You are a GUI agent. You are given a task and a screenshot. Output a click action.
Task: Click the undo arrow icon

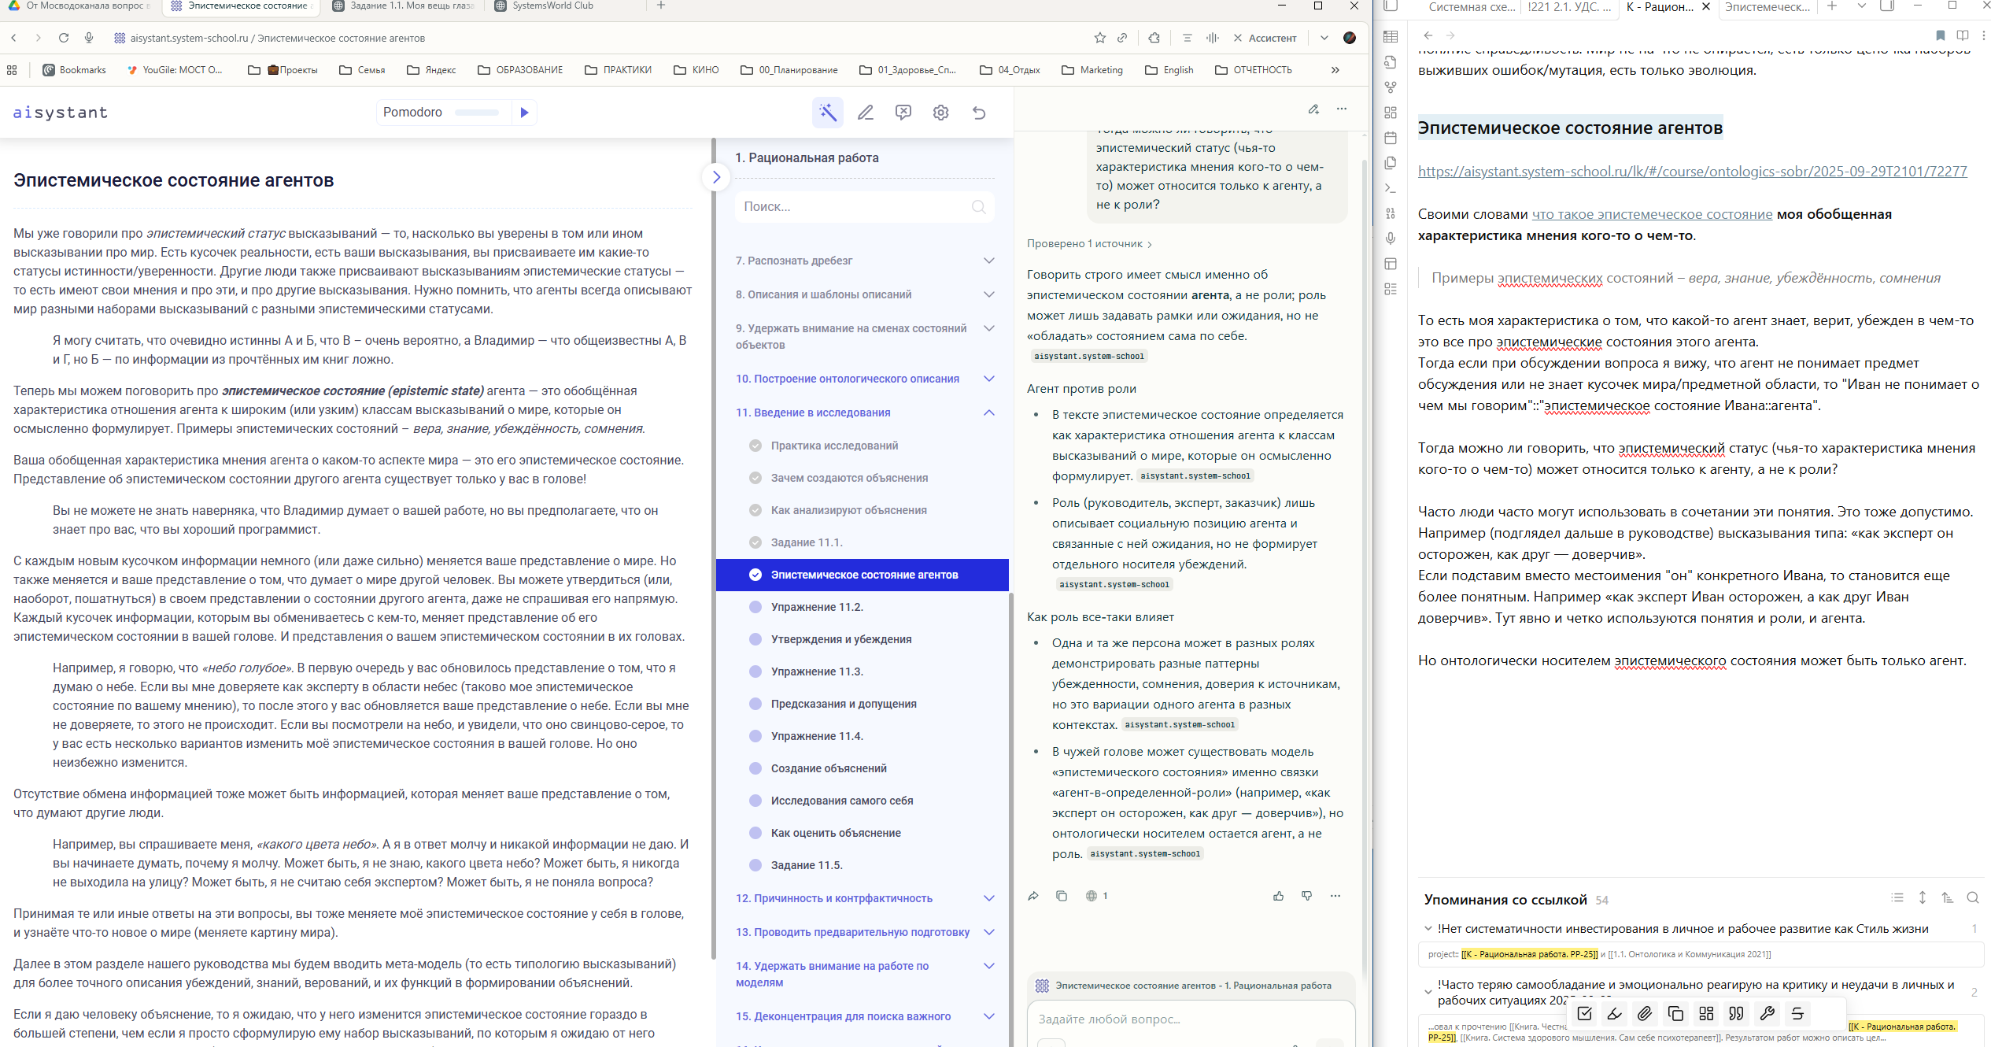pos(978,113)
